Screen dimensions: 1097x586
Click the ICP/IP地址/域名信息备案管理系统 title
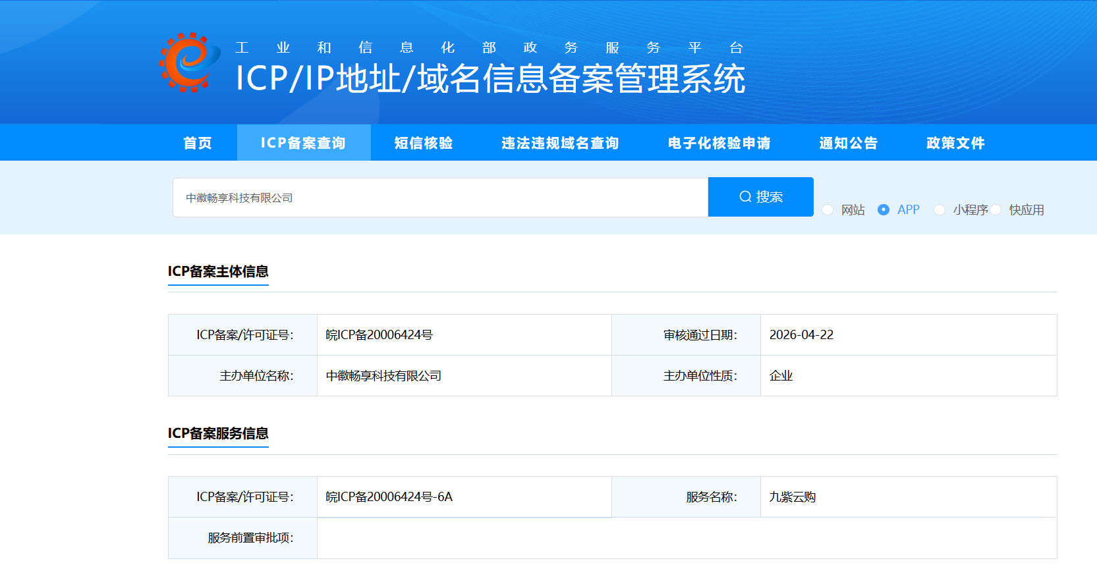491,79
